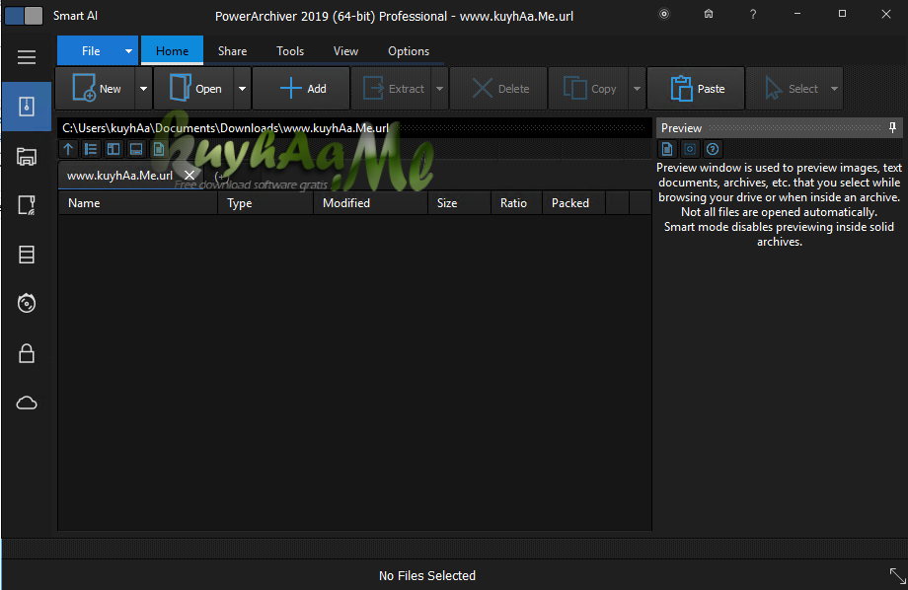Sort by the Type column header
Image resolution: width=908 pixels, height=590 pixels.
tap(265, 203)
